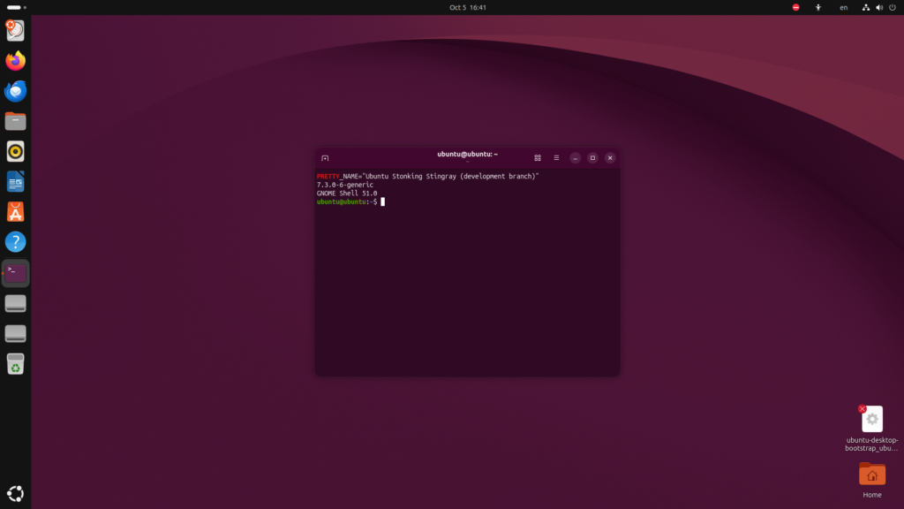Image resolution: width=904 pixels, height=509 pixels.
Task: Open the Install Ubuntu dock icon
Action: pos(16,30)
